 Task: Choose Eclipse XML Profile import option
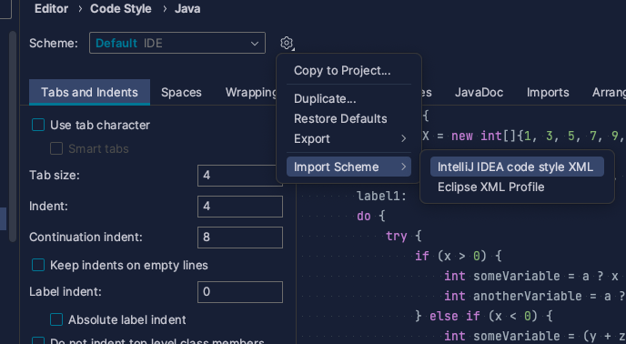pyautogui.click(x=517, y=187)
